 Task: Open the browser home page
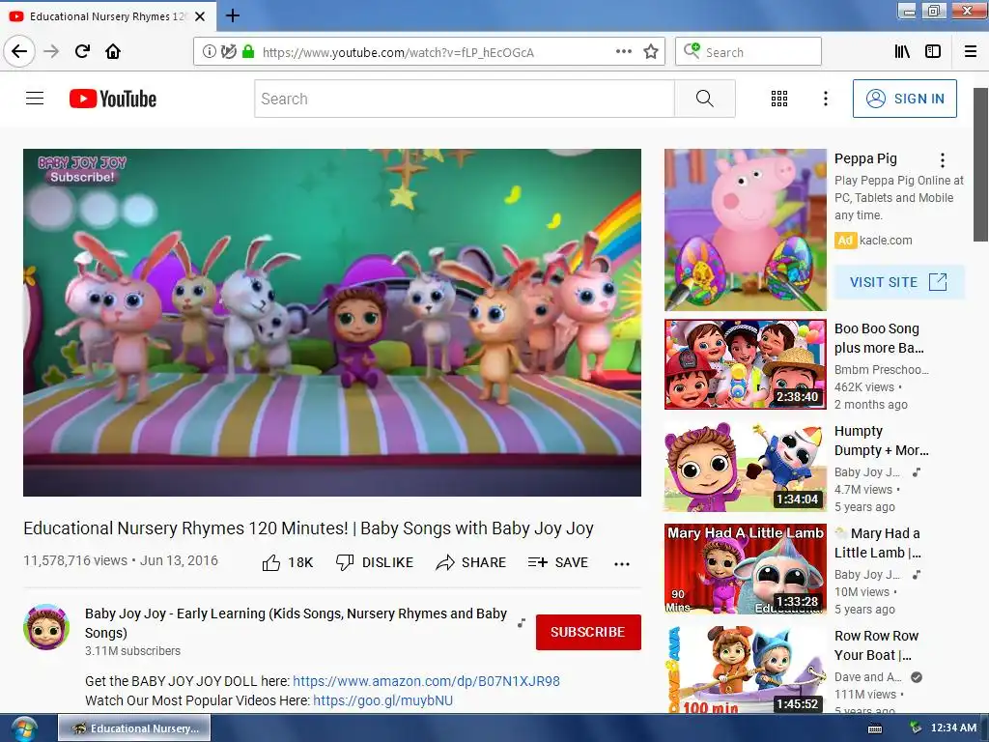(113, 51)
